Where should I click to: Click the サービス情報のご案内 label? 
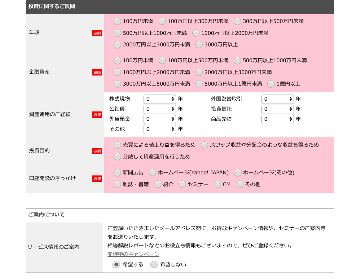[x=53, y=247]
